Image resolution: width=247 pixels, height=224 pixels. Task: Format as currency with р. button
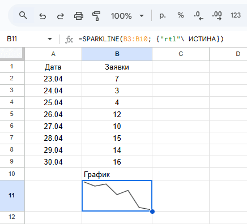[x=163, y=15]
